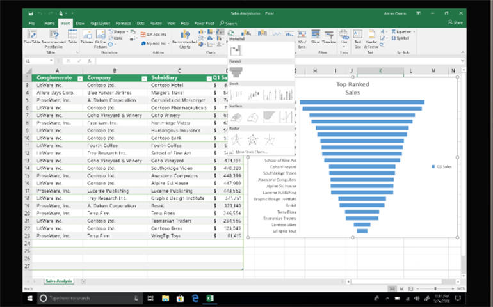Open the Power Pivot tab
This screenshot has width=493, height=307.
click(x=204, y=23)
